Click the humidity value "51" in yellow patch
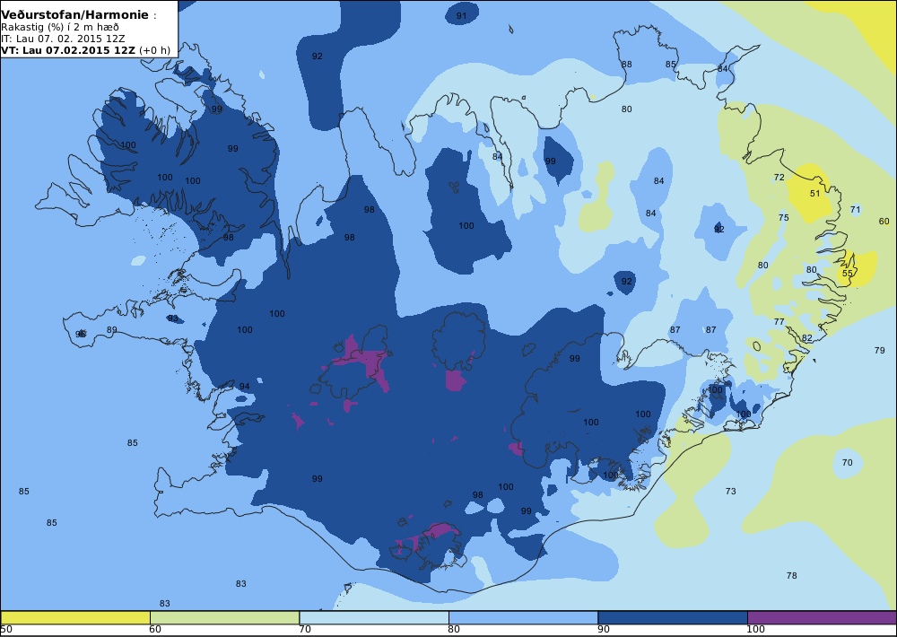Screen dimensions: 897x637 tap(814, 194)
